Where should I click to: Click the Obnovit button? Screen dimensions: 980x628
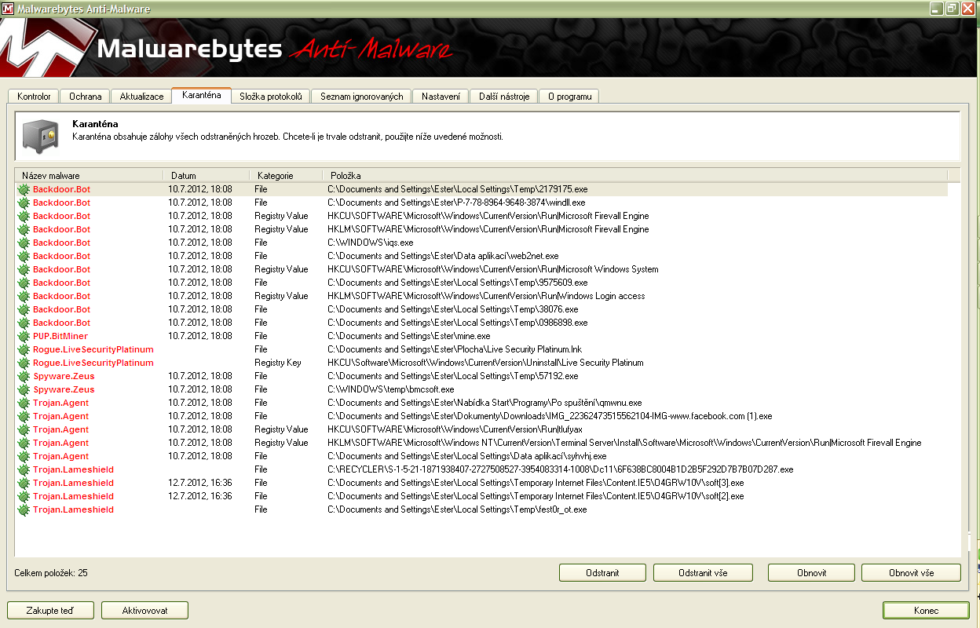pos(810,573)
